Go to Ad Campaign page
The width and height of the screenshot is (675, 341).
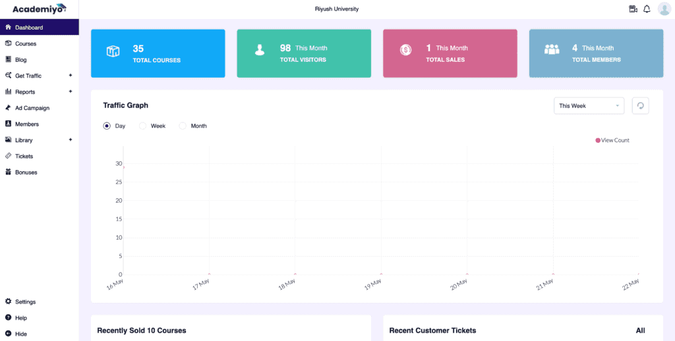point(32,108)
